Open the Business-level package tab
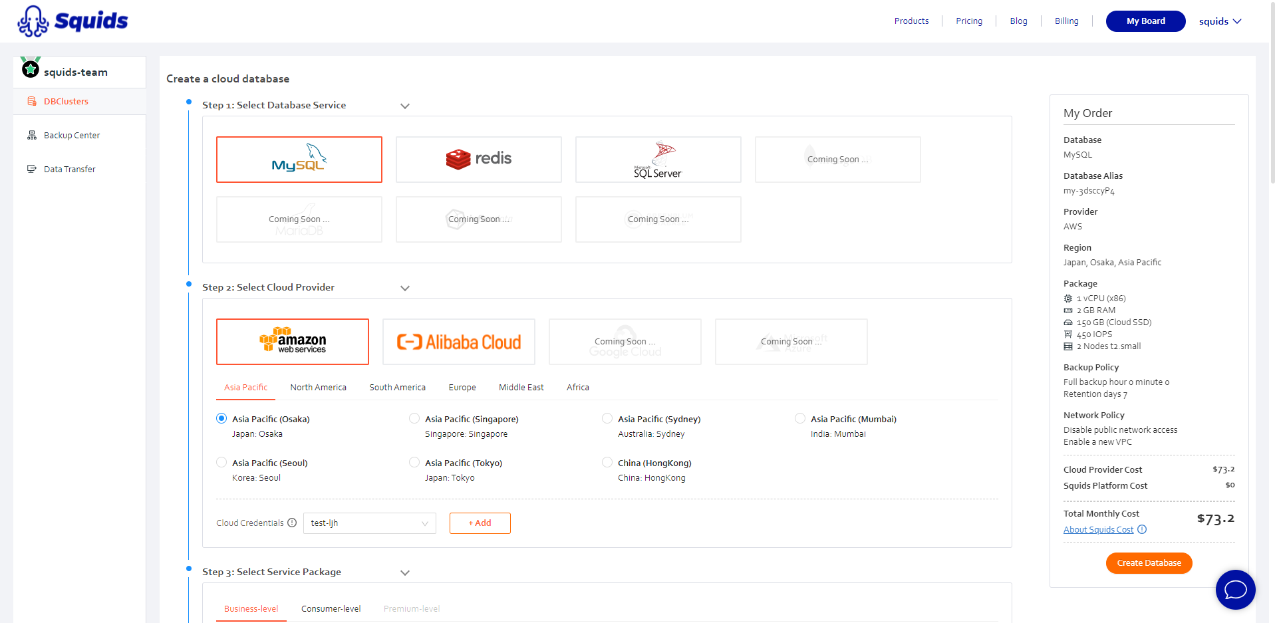 pos(251,608)
